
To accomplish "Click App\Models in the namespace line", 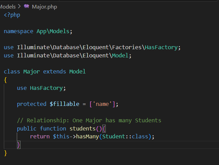I will coord(54,31).
